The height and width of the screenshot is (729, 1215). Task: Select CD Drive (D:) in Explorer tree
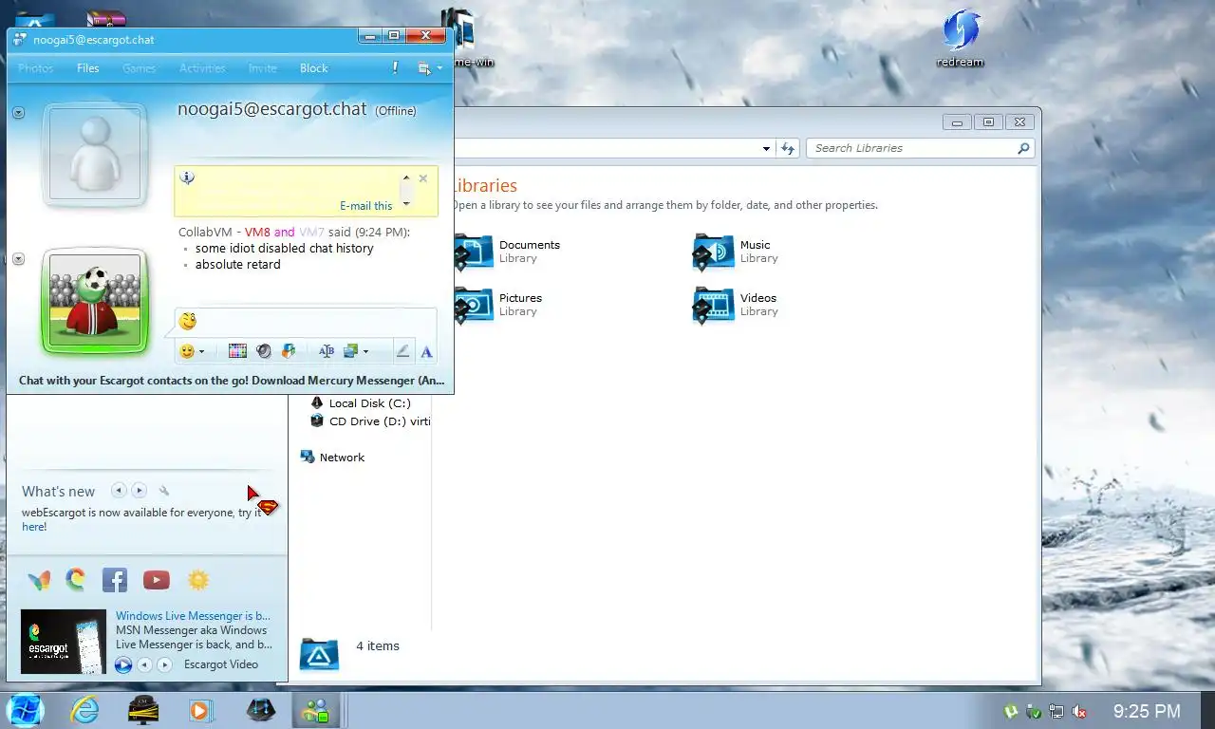click(370, 421)
